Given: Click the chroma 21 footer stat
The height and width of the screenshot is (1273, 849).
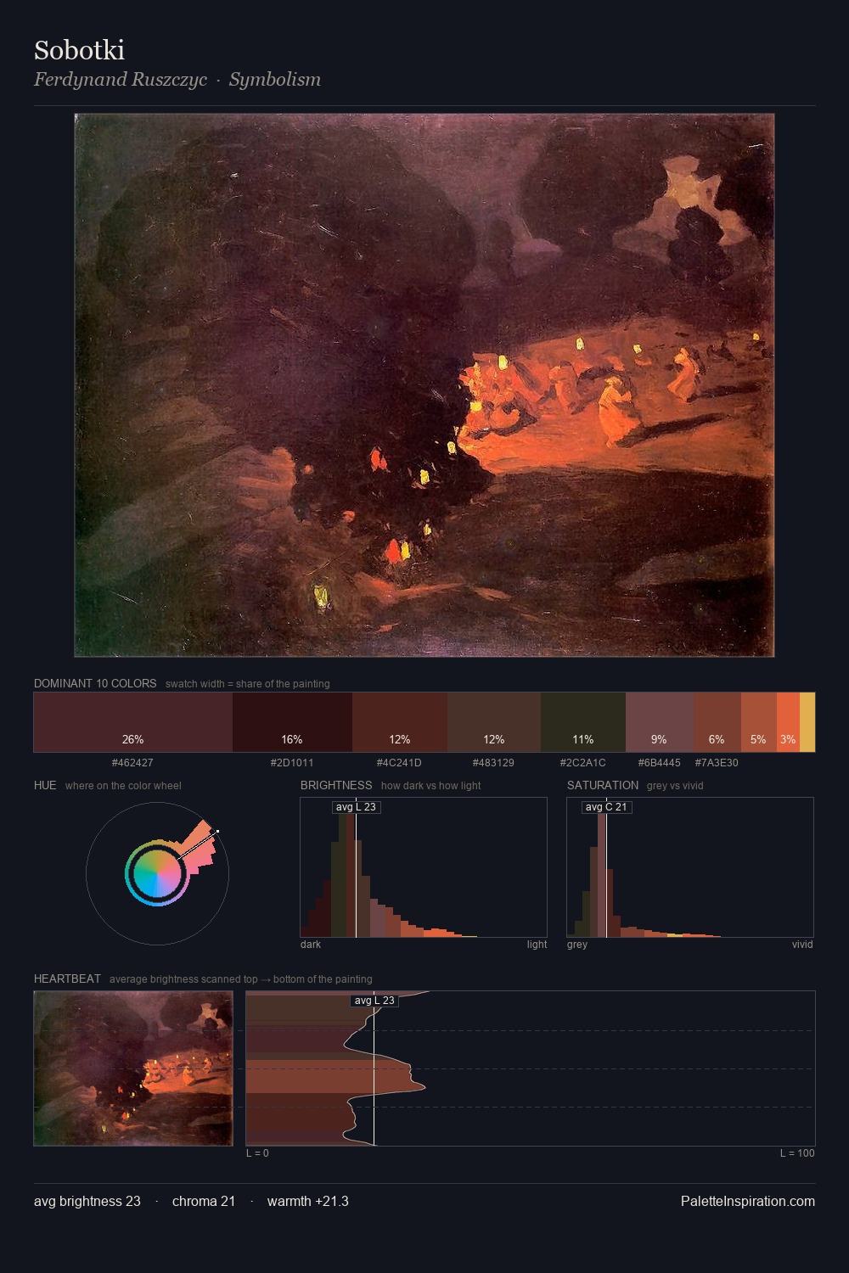Looking at the screenshot, I should (x=204, y=1201).
